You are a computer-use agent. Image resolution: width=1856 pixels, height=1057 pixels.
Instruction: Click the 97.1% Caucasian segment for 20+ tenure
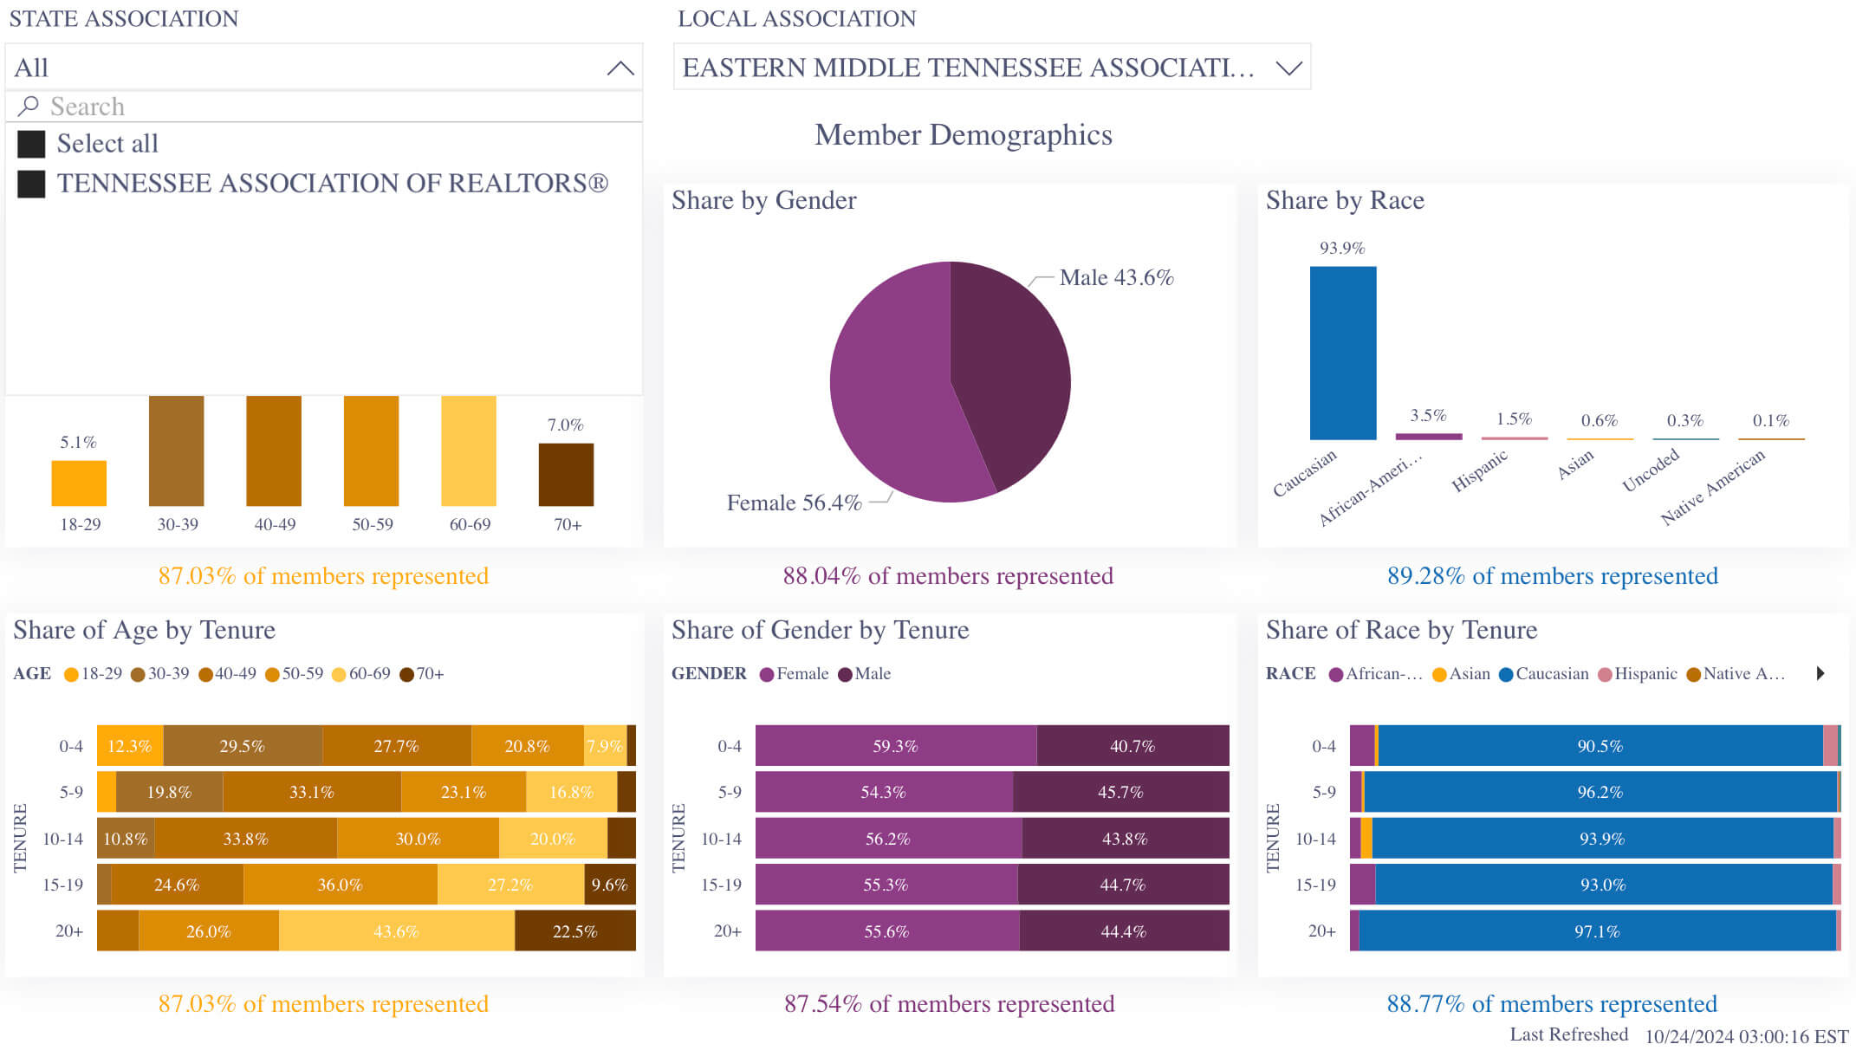pyautogui.click(x=1598, y=931)
